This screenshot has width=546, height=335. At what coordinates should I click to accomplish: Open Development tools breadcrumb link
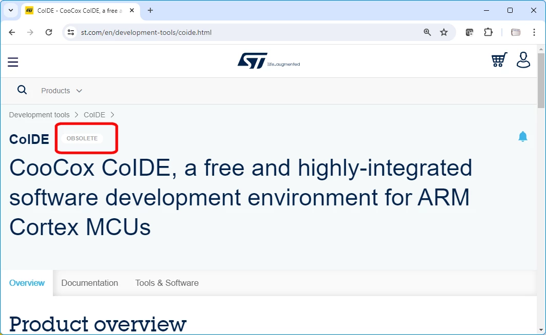(40, 115)
